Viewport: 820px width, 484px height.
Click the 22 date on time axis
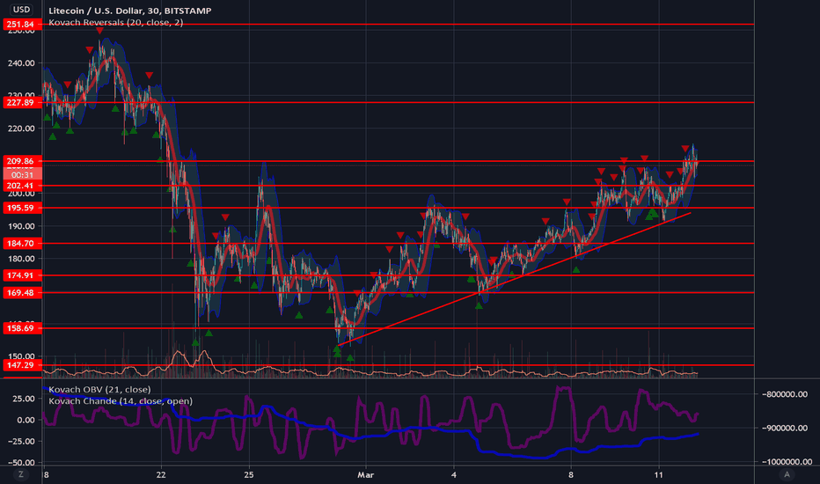tap(161, 475)
